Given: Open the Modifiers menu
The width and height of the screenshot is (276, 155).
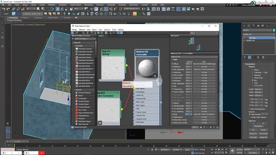Looking at the screenshot, I should pos(52,5).
